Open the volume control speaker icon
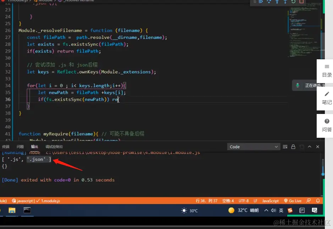 273,210
